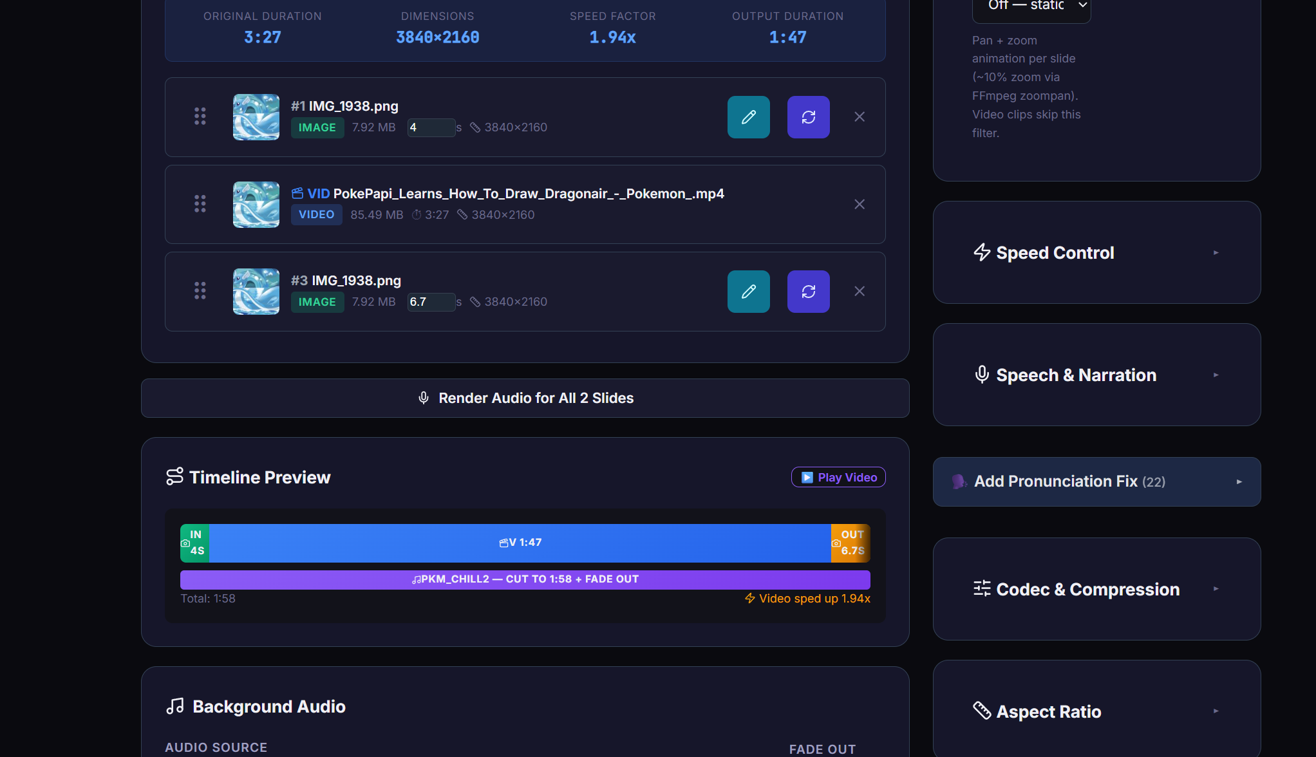Click the IMAGE badge on slide #3
Screen dimensions: 1316x757
(x=317, y=302)
